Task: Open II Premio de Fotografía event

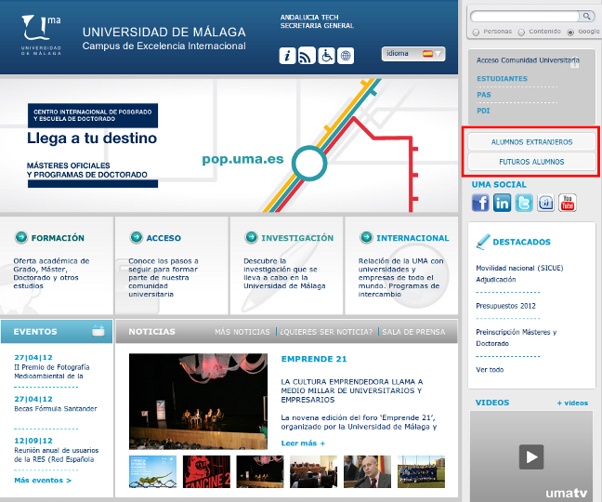Action: pyautogui.click(x=52, y=372)
